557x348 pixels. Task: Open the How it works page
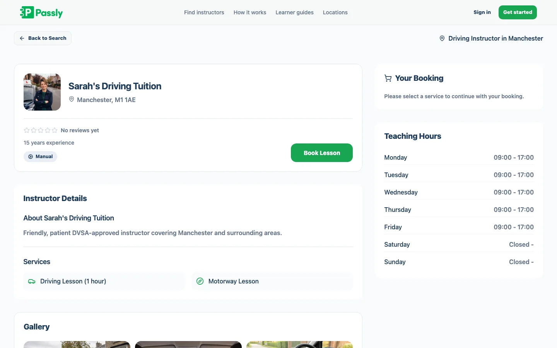tap(250, 12)
